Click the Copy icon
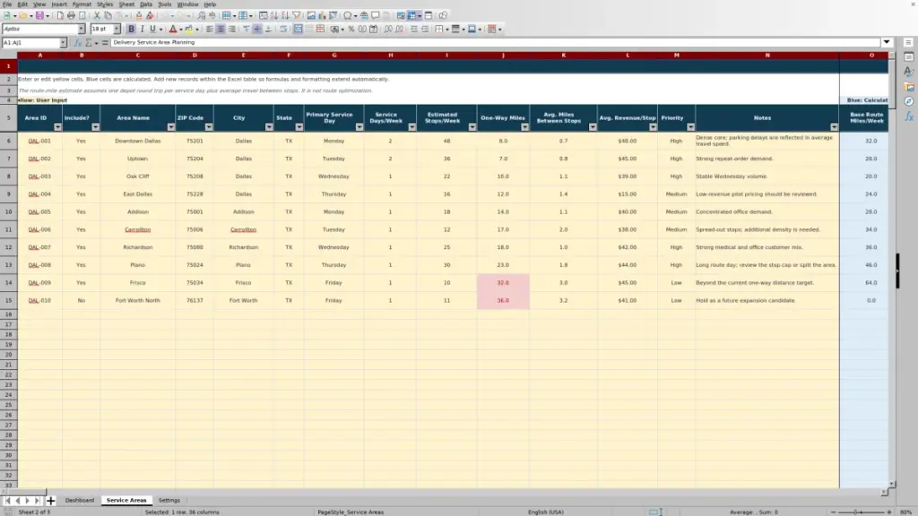Image resolution: width=918 pixels, height=516 pixels. [x=108, y=15]
